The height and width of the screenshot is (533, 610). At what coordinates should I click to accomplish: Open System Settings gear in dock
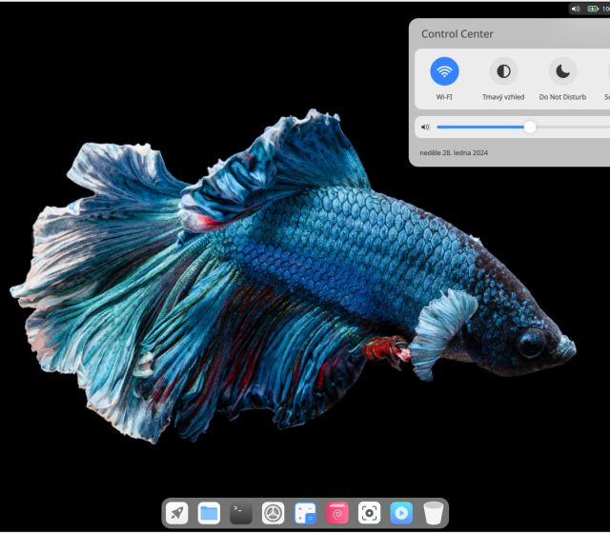pyautogui.click(x=274, y=513)
